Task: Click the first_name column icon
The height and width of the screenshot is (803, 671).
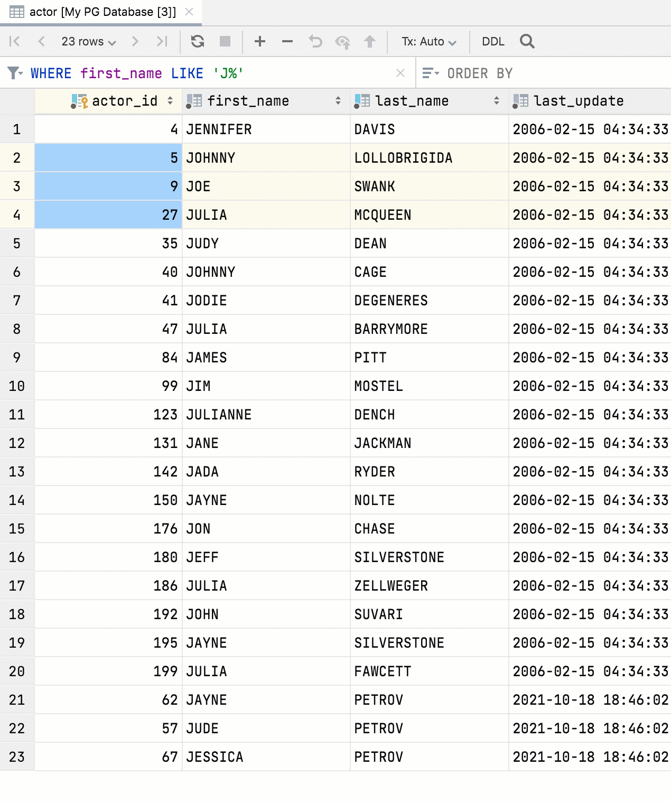Action: coord(194,101)
